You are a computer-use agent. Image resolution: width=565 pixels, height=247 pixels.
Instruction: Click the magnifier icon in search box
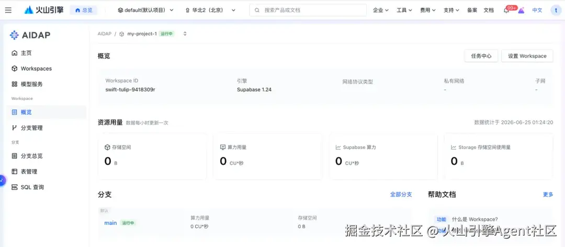257,10
